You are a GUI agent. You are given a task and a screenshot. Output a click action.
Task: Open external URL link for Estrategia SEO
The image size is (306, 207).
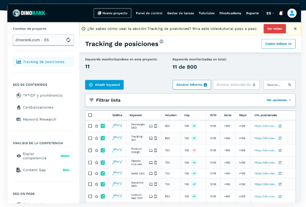[280, 126]
